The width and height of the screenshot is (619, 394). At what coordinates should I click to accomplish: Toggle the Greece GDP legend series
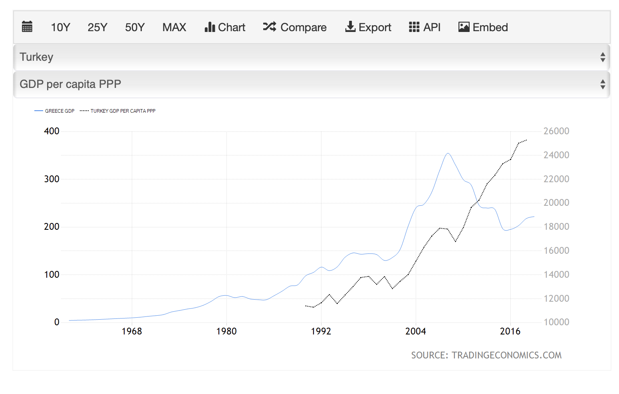coord(60,111)
